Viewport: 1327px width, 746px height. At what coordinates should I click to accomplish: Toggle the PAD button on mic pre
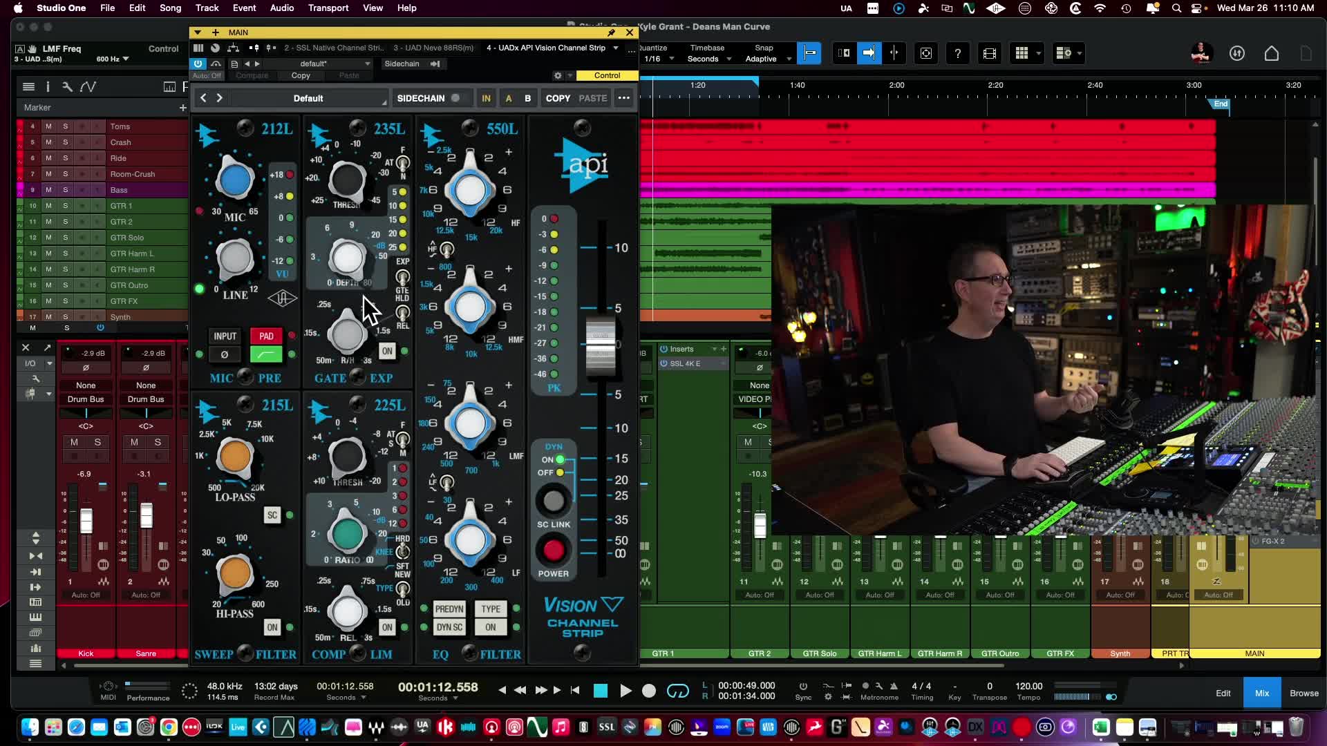[x=266, y=336]
